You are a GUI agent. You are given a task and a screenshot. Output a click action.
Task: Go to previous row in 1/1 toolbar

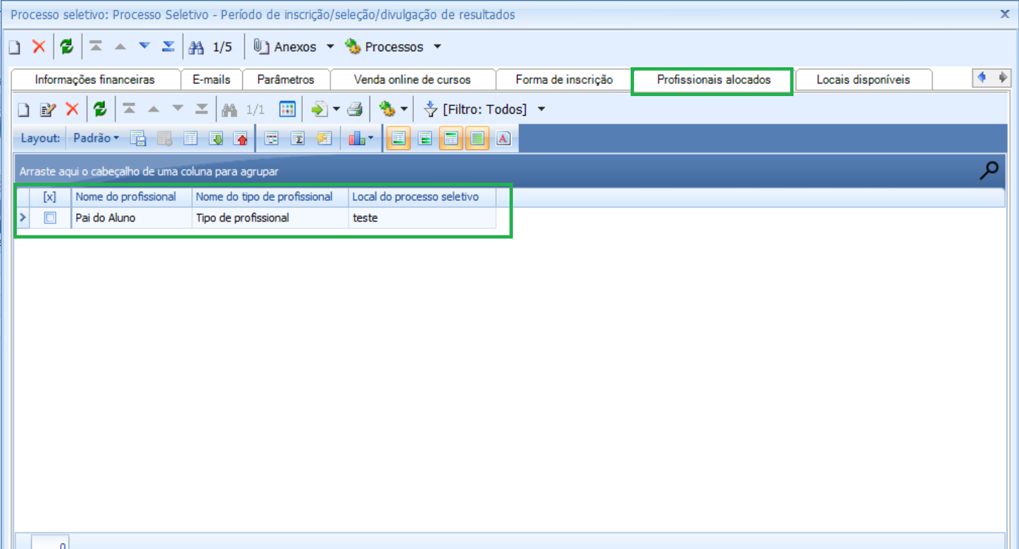coord(153,109)
